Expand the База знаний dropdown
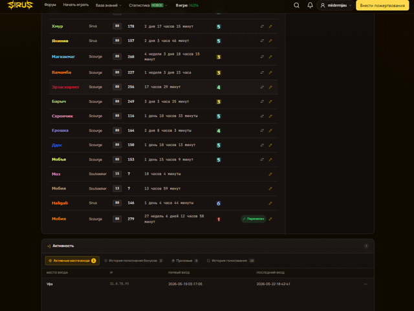Screen dimensions: 414x311 coord(109,5)
